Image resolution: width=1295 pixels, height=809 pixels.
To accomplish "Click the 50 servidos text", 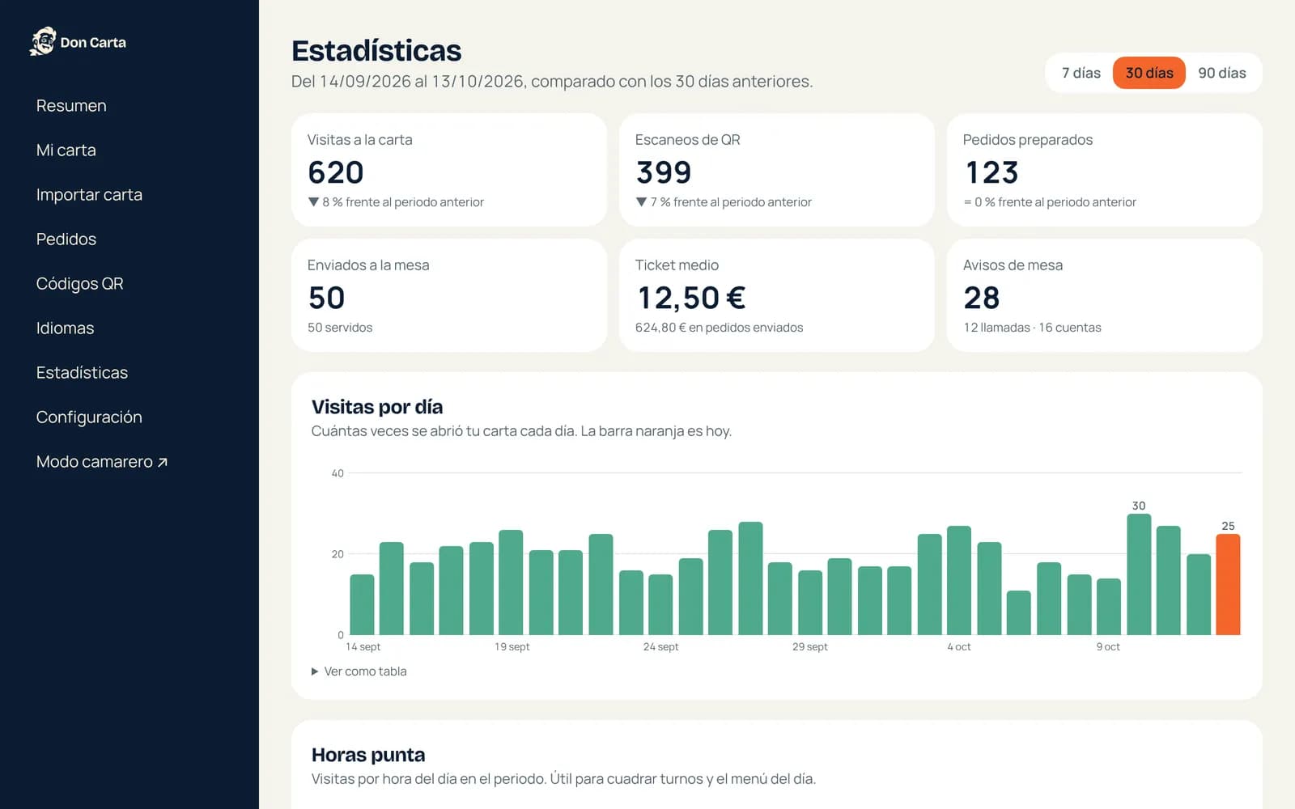I will [340, 328].
